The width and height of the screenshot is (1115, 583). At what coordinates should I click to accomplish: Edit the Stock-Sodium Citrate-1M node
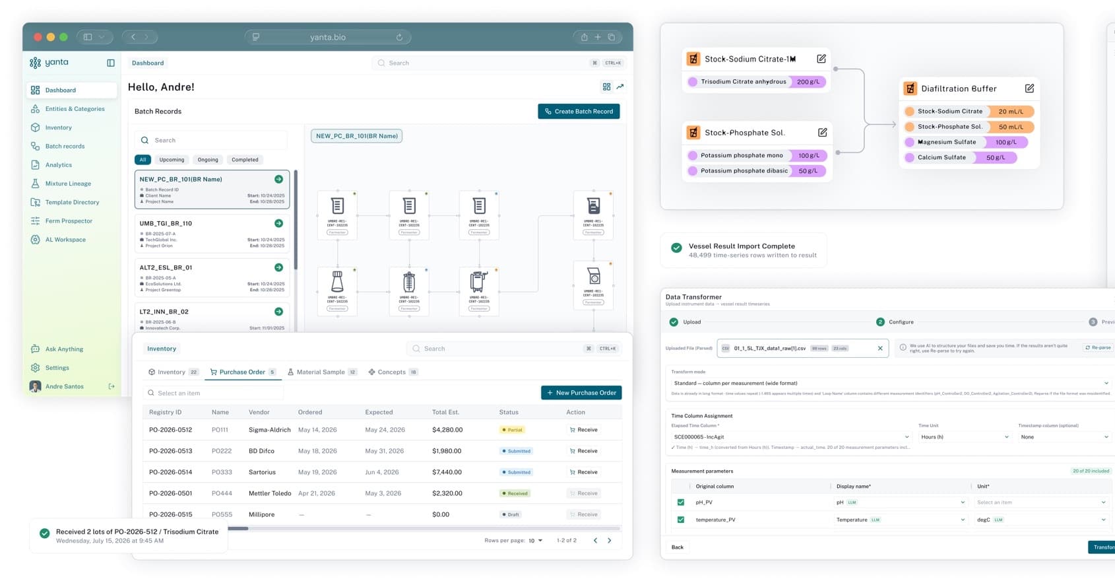(821, 59)
